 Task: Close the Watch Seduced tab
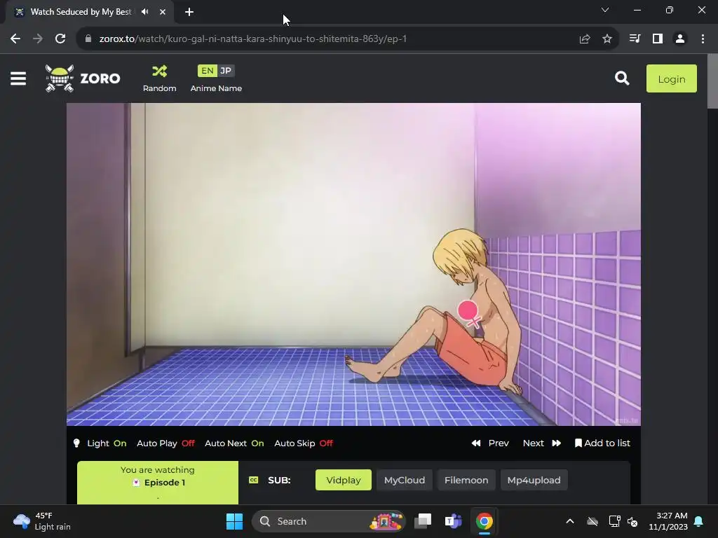(x=163, y=12)
